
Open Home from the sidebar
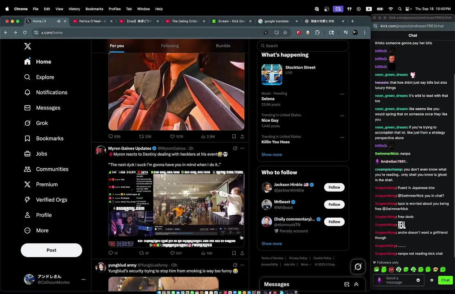[x=38, y=62]
